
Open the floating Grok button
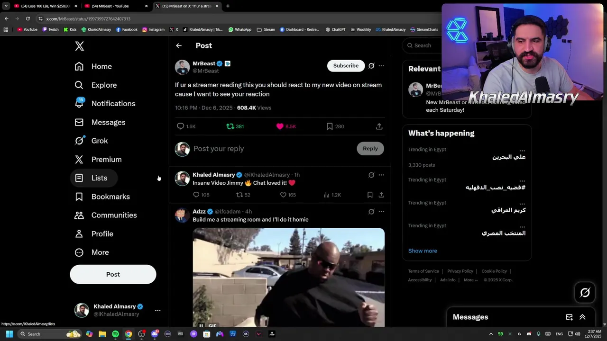click(x=585, y=293)
